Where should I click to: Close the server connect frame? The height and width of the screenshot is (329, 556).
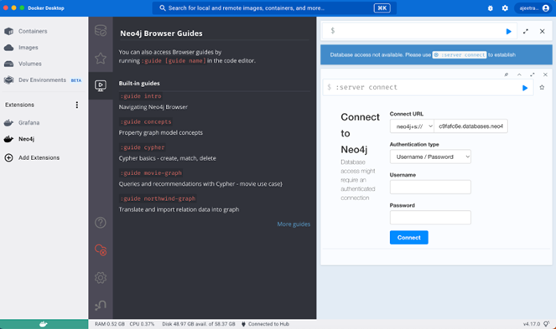tap(545, 75)
